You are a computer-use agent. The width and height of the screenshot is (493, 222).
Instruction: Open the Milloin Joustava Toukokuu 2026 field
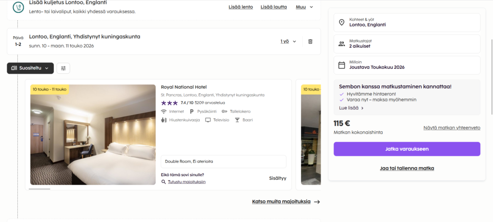coord(407,65)
